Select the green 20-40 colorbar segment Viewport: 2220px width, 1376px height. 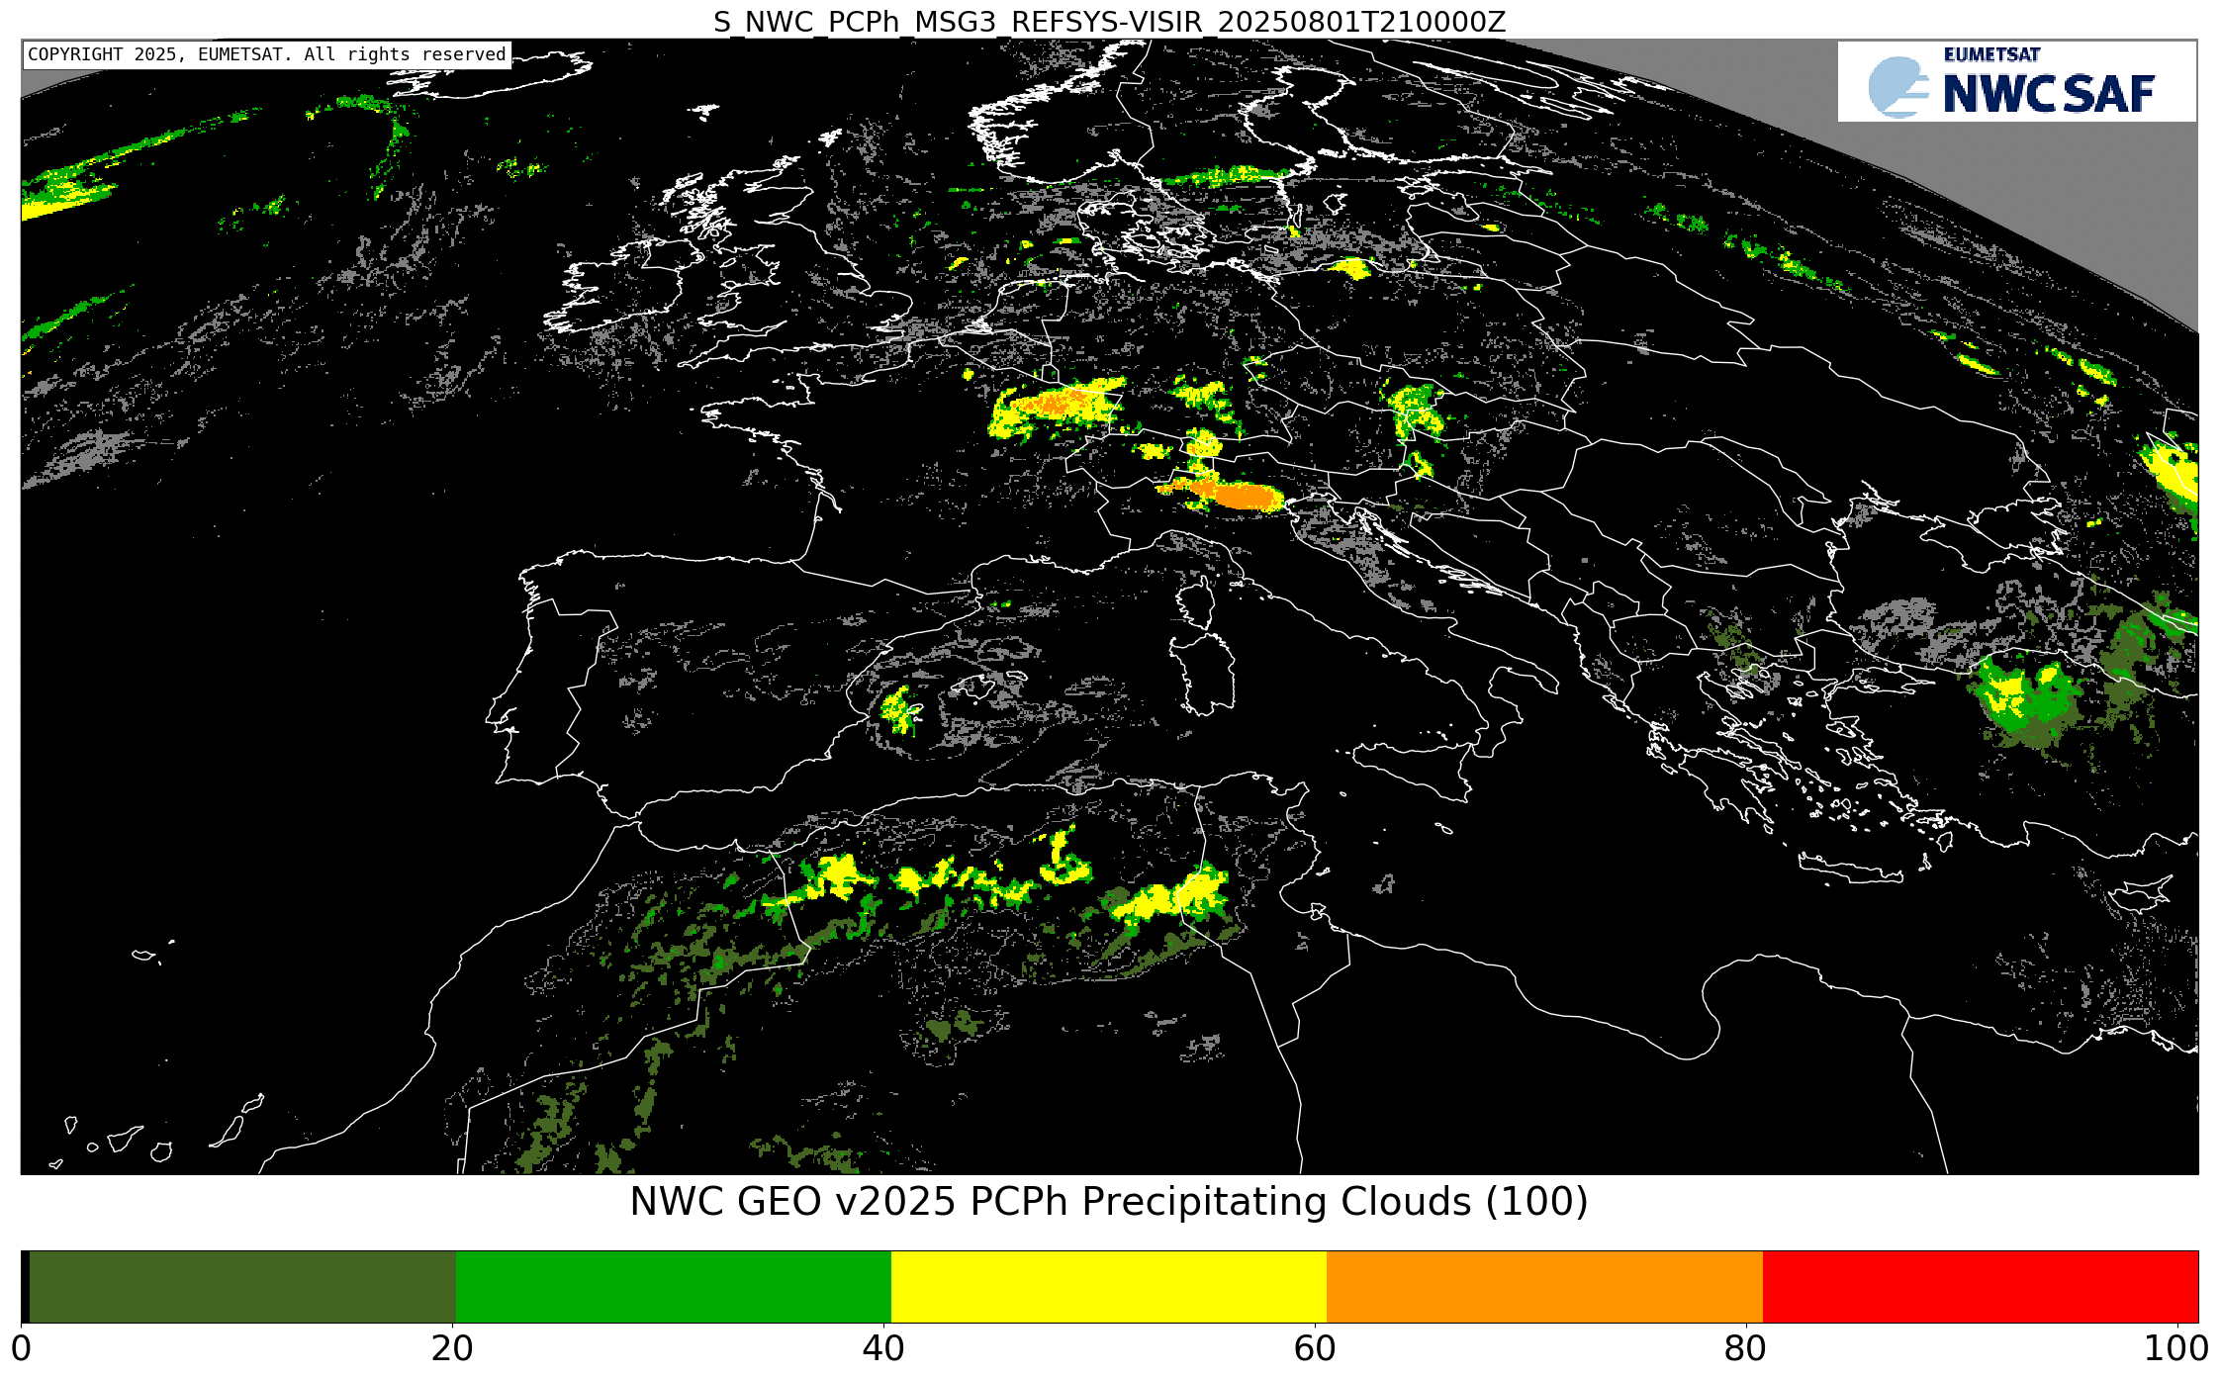(674, 1286)
